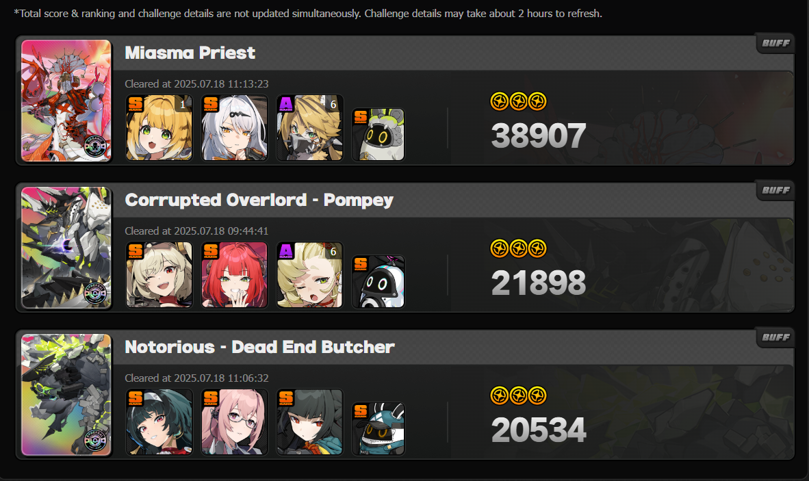The width and height of the screenshot is (809, 481).
Task: Select the blonde green-eyed agent in Miasma Priest team
Action: click(x=159, y=127)
